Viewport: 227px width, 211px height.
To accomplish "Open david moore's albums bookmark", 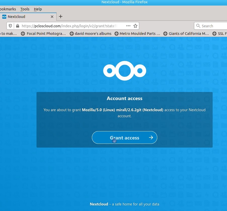I will click(91, 34).
